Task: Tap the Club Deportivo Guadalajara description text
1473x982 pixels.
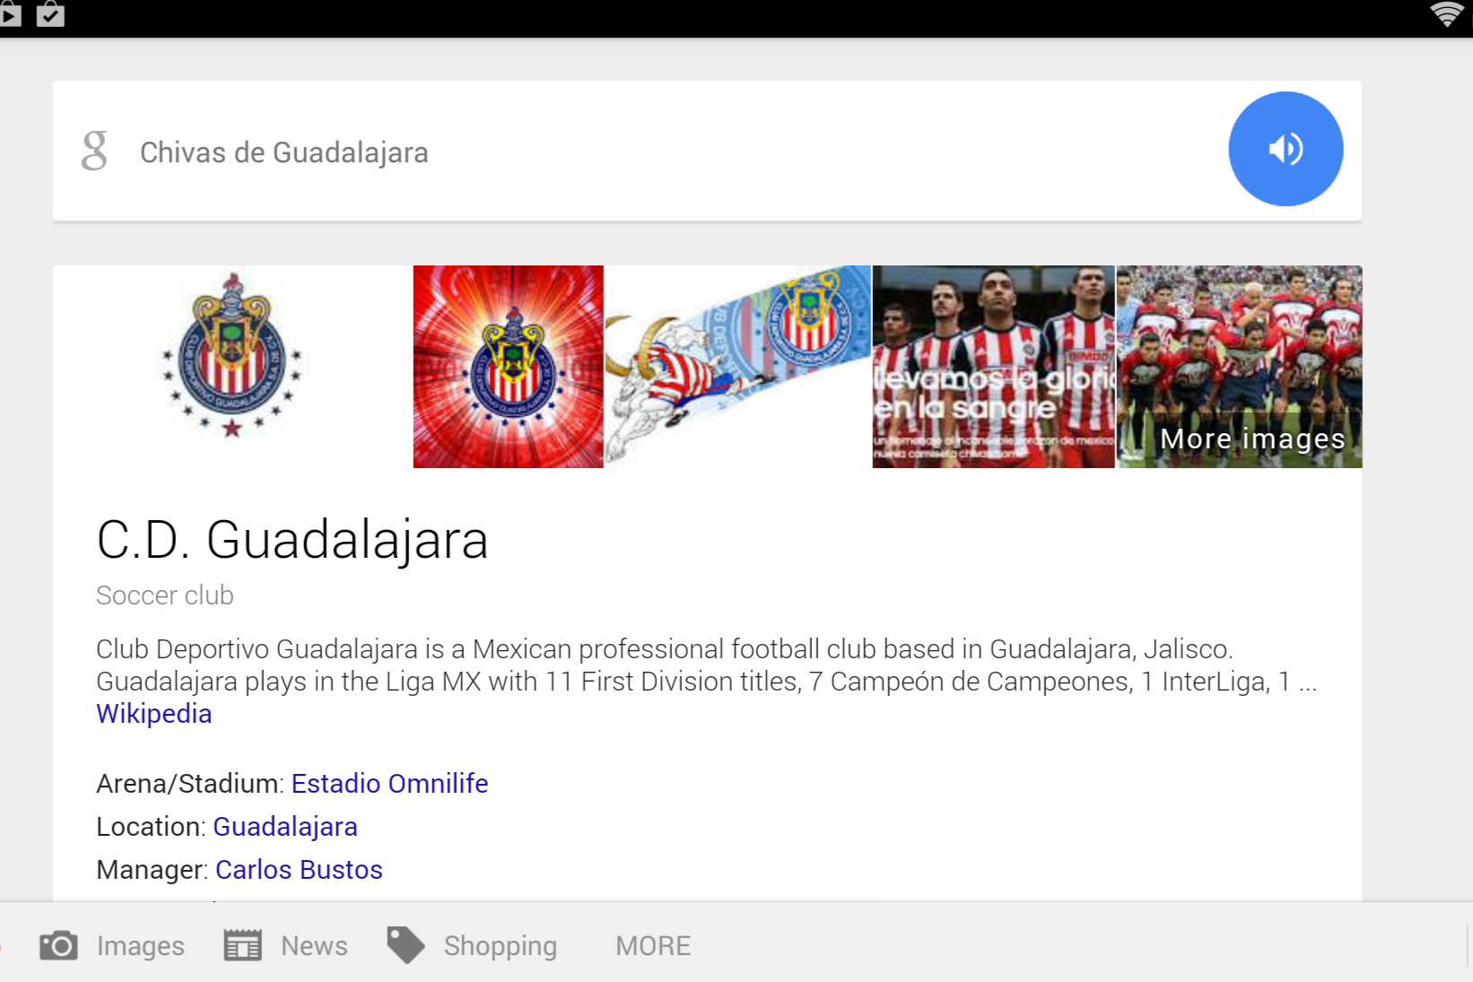Action: tap(707, 665)
